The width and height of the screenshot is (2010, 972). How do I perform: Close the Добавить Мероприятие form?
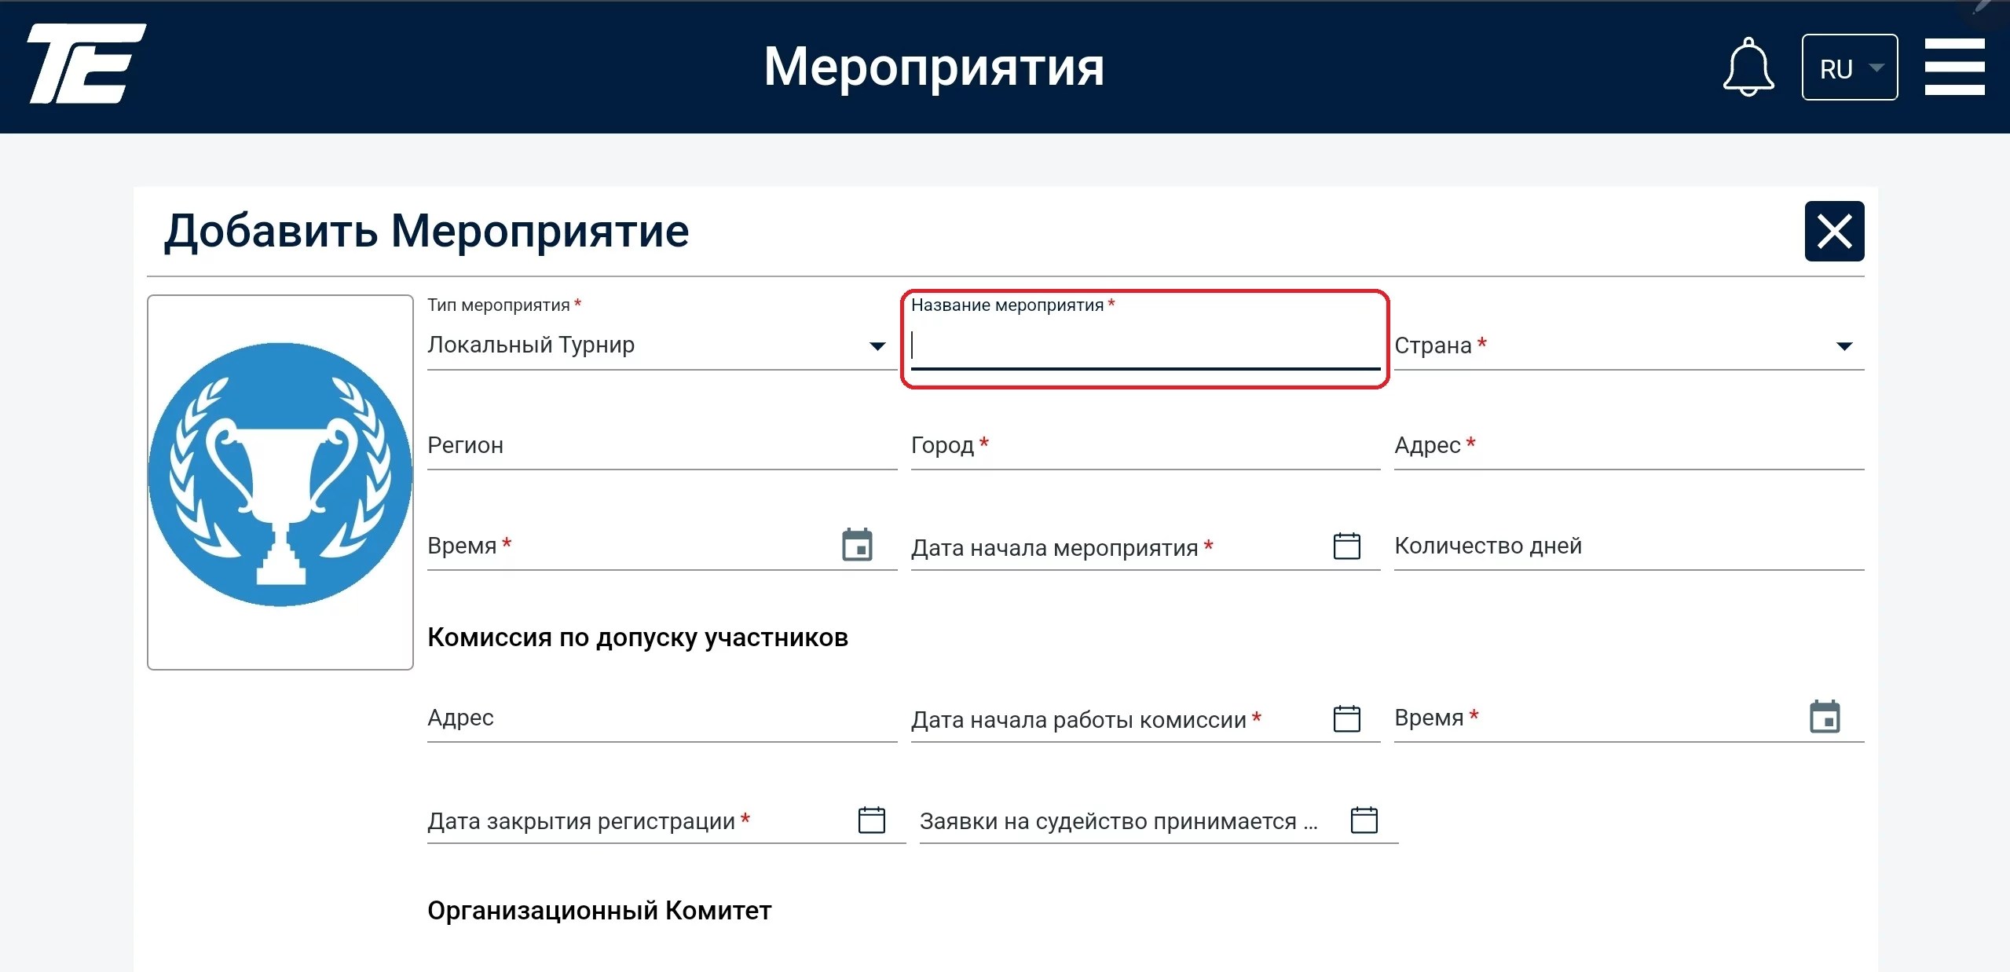point(1834,232)
